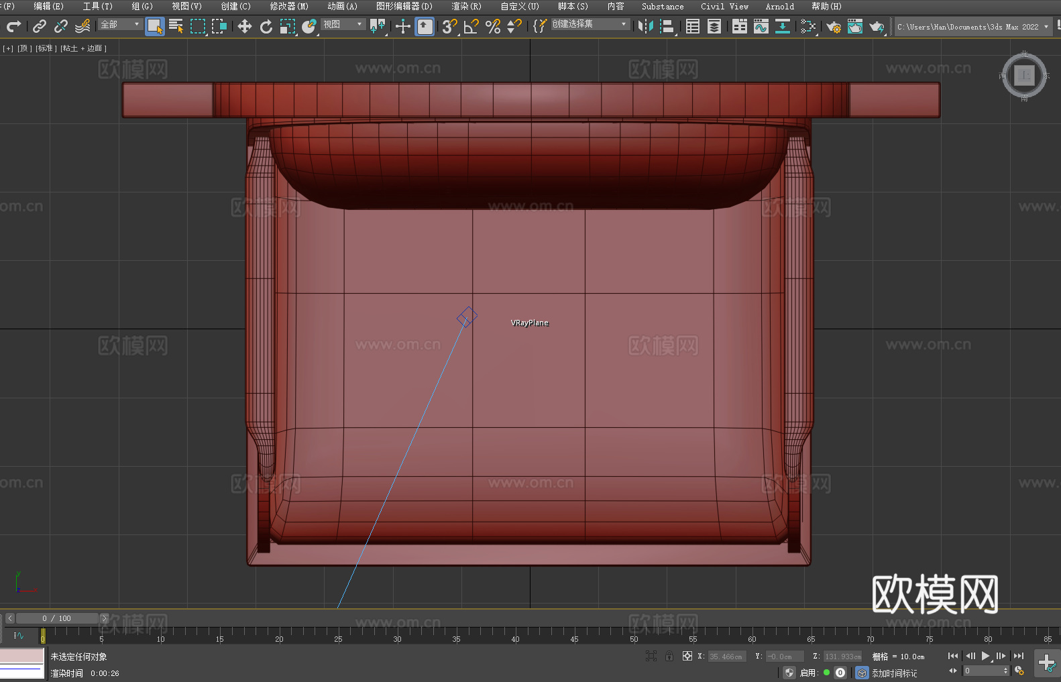Open the 创建选择集 named selection dropdown
The height and width of the screenshot is (682, 1061).
click(590, 24)
